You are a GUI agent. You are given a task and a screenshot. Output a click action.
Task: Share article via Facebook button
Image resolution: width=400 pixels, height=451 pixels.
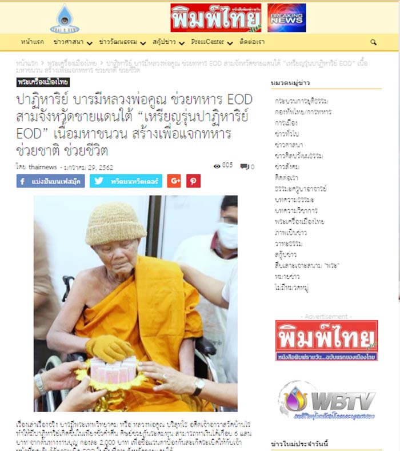[51, 181]
